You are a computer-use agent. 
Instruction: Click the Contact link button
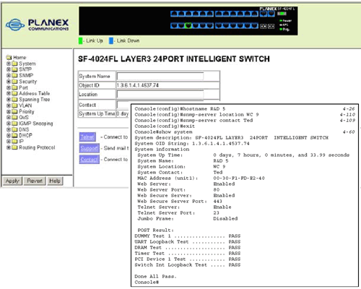[90, 160]
